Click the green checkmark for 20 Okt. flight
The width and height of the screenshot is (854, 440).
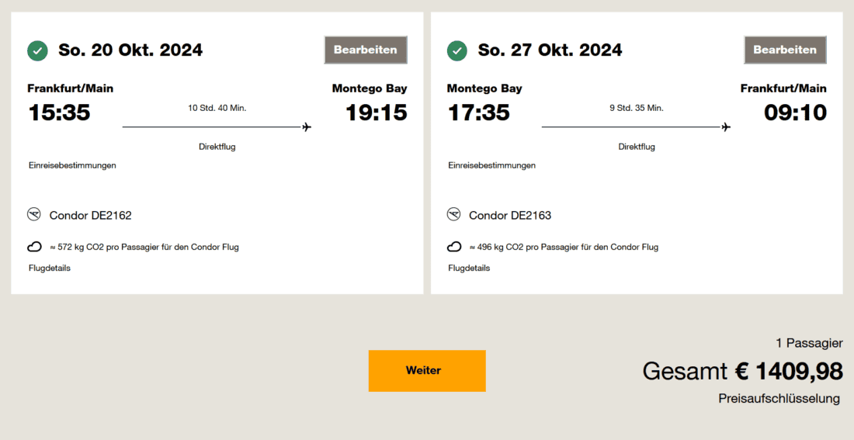(x=37, y=50)
